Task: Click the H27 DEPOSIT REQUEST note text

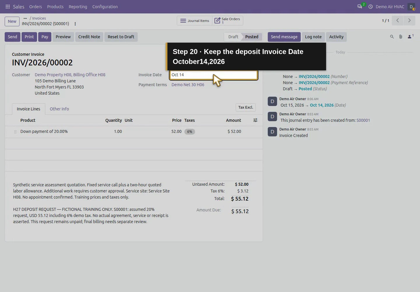Action: tap(91, 215)
